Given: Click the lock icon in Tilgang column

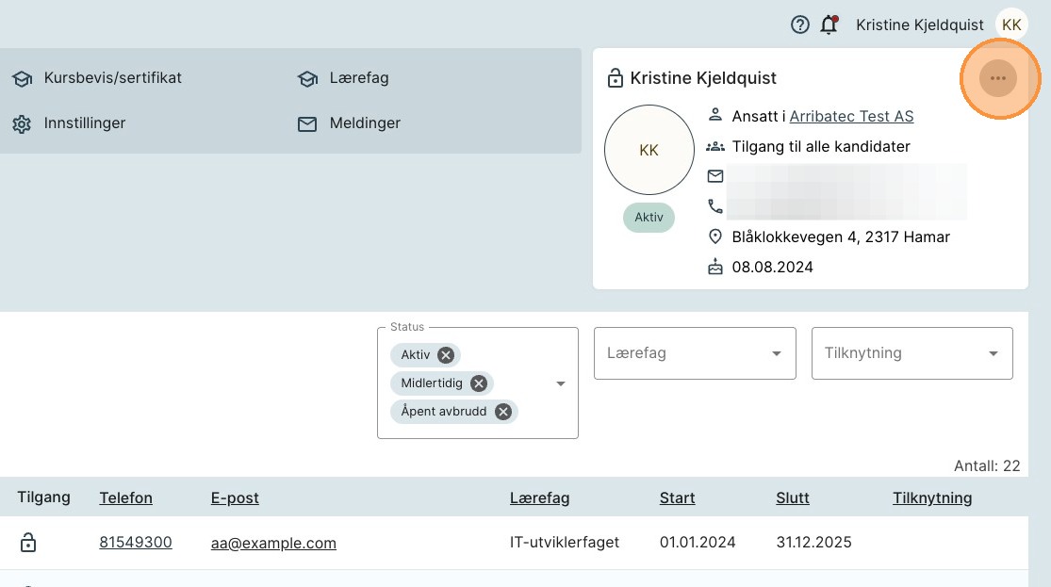Looking at the screenshot, I should click(28, 543).
